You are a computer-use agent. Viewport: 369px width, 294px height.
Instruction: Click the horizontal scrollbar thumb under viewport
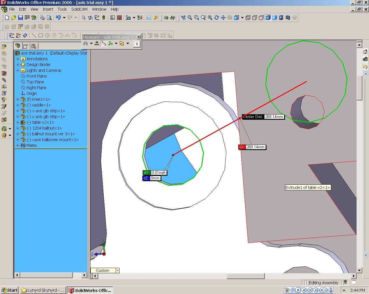point(245,276)
